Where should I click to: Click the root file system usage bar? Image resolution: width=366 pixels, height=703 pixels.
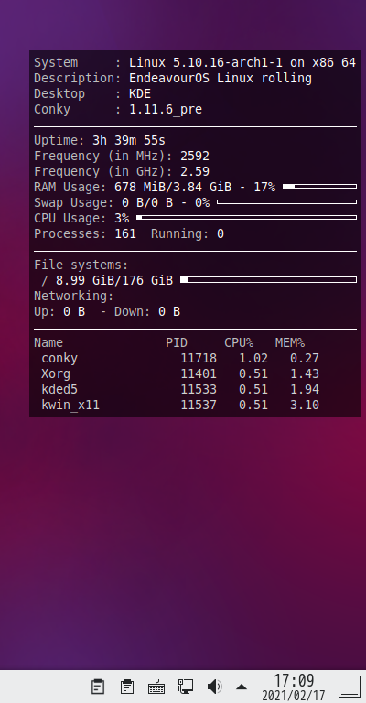click(268, 280)
